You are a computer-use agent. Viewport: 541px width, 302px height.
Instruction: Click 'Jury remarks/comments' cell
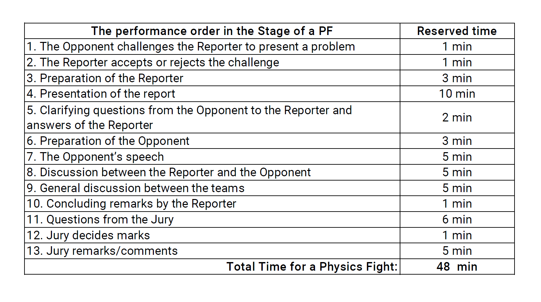(x=212, y=251)
